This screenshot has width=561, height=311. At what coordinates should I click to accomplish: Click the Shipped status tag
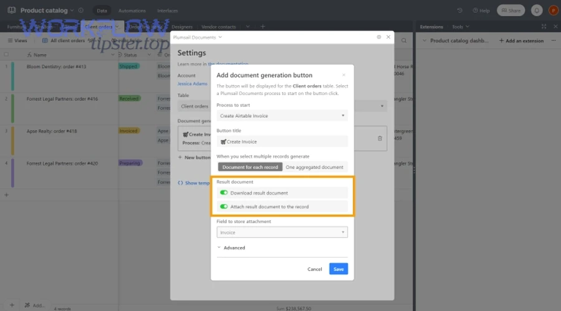[128, 67]
